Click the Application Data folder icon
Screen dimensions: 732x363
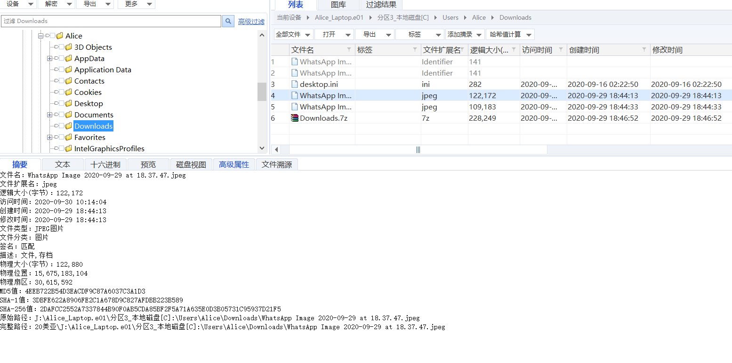[x=68, y=70]
